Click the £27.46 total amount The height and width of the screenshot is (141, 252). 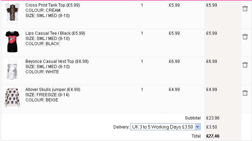(x=213, y=136)
